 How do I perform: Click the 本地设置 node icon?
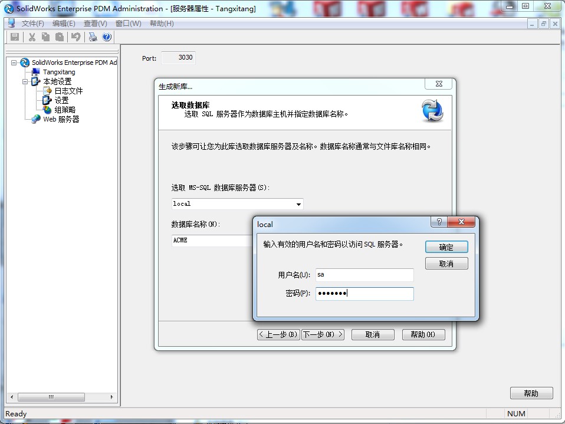(x=35, y=81)
